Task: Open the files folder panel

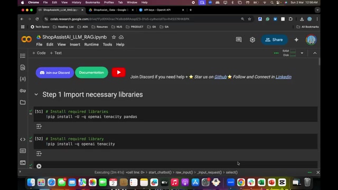Action: pos(23,102)
